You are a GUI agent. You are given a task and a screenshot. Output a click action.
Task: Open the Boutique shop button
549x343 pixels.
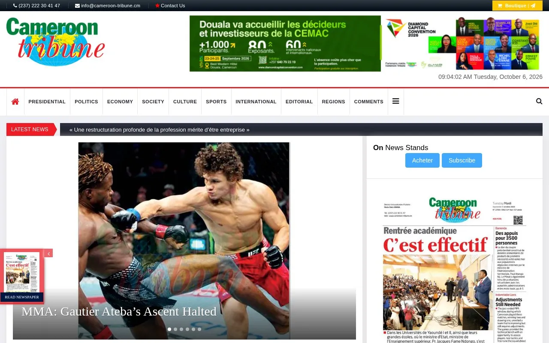point(517,6)
